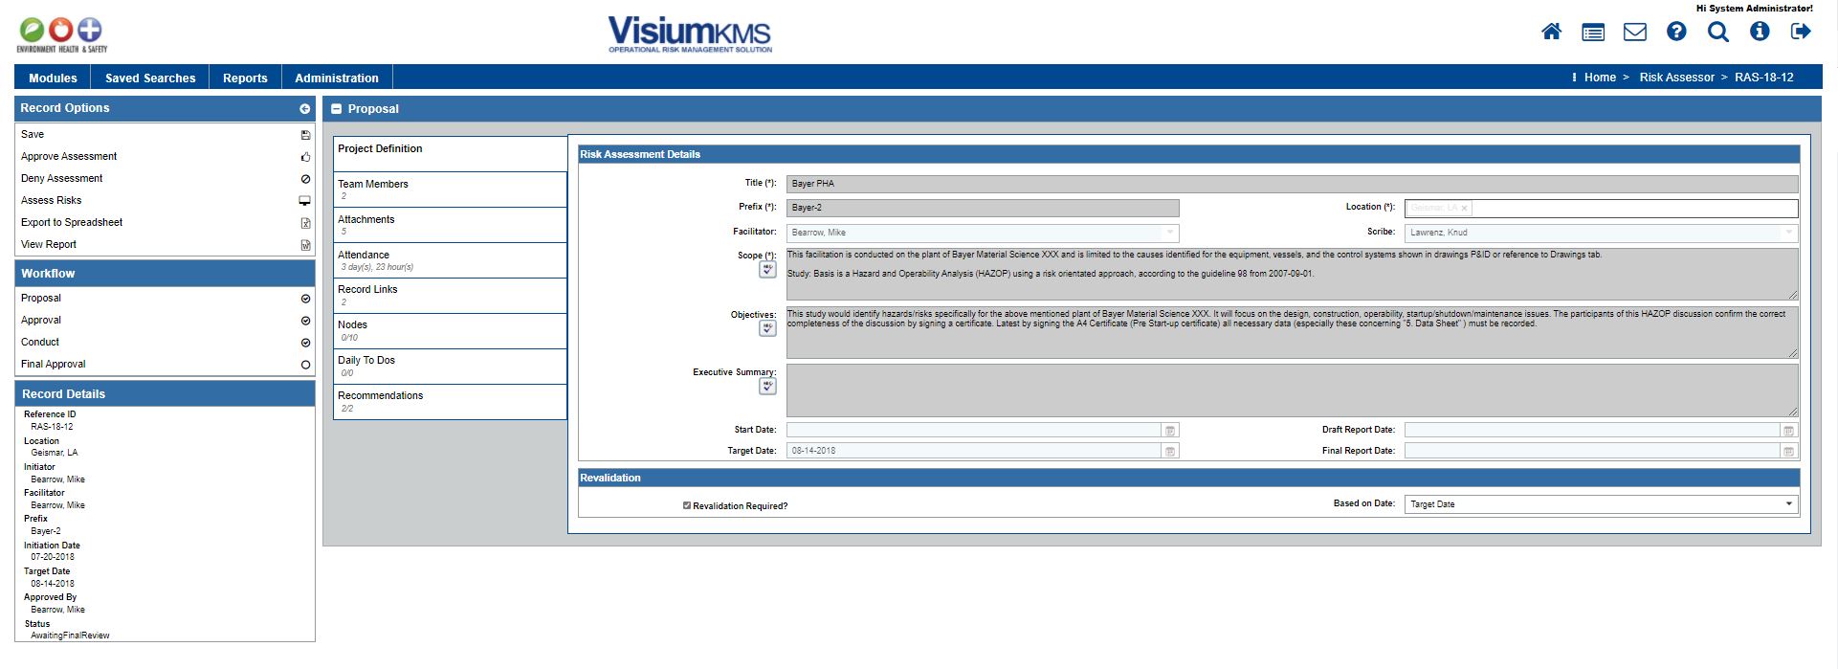1838x669 pixels.
Task: Click the monitor icon beside Assess Risks
Action: (305, 201)
